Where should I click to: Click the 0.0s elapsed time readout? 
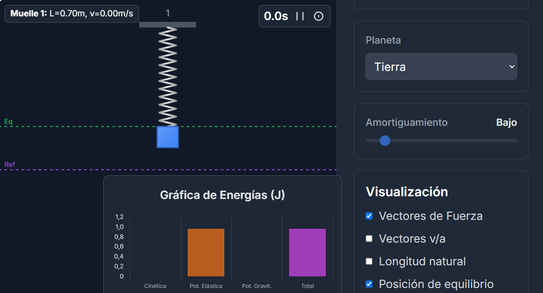[276, 16]
